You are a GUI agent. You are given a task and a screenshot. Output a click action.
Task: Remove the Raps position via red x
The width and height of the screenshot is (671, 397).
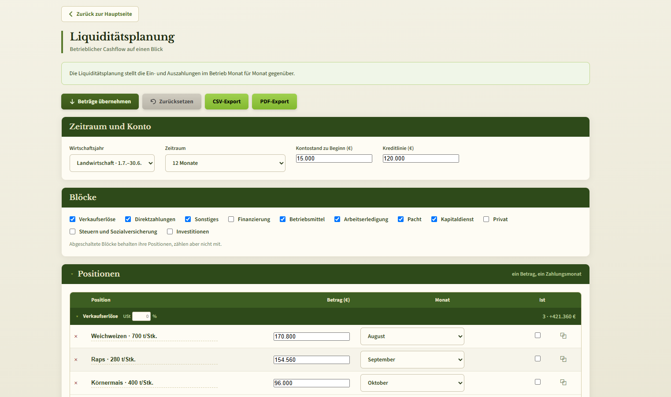[x=76, y=360]
